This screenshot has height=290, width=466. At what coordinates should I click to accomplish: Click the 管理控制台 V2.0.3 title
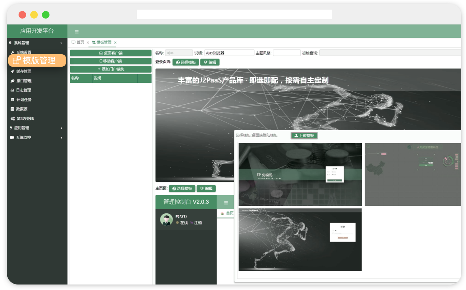point(186,202)
